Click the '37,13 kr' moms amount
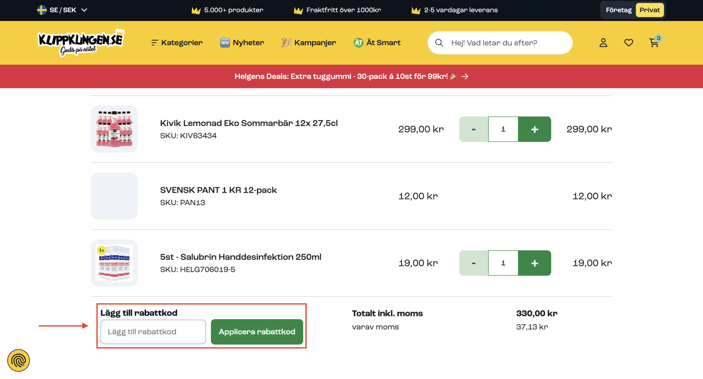This screenshot has height=379, width=703. [532, 327]
